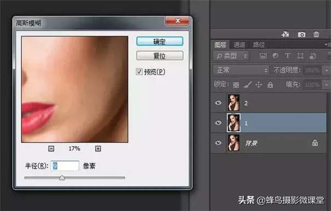
Task: Toggle the 预览(P) preview checkbox
Action: (139, 72)
